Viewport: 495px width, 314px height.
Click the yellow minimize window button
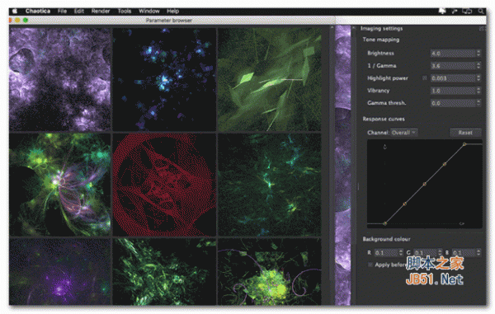click(17, 20)
